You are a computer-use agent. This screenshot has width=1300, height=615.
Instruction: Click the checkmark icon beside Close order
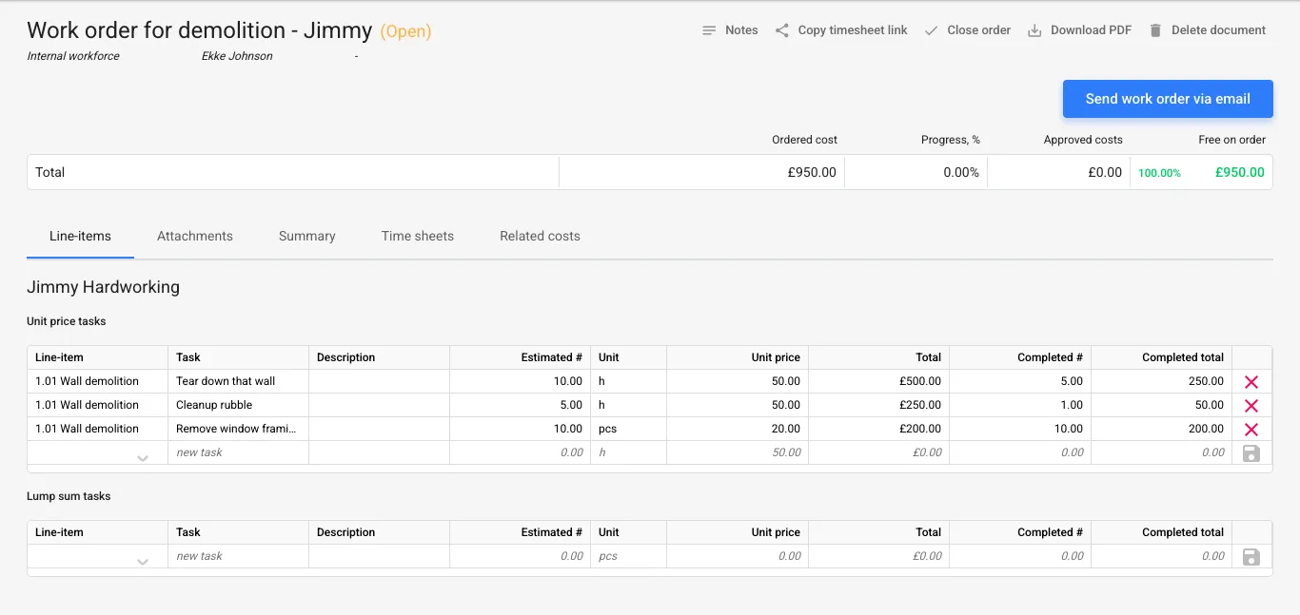point(931,30)
